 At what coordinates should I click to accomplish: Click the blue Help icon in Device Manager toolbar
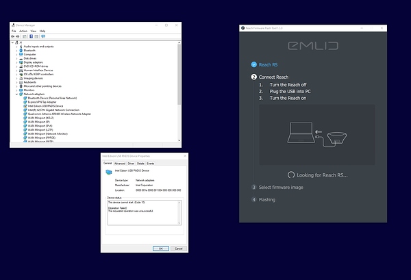tap(31, 36)
